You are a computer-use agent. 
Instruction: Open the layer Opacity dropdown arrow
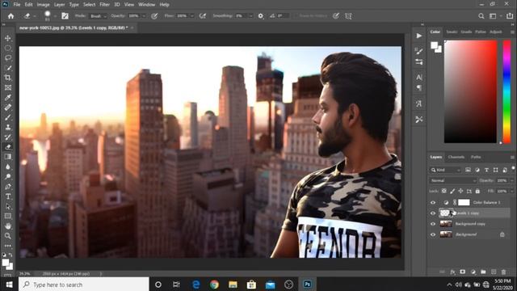coord(511,180)
